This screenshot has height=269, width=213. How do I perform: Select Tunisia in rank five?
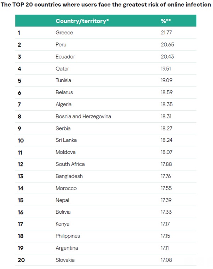point(63,80)
